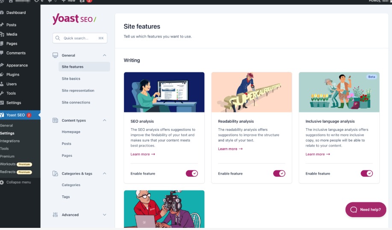
Task: Focus the Quick search field
Action: [x=80, y=38]
